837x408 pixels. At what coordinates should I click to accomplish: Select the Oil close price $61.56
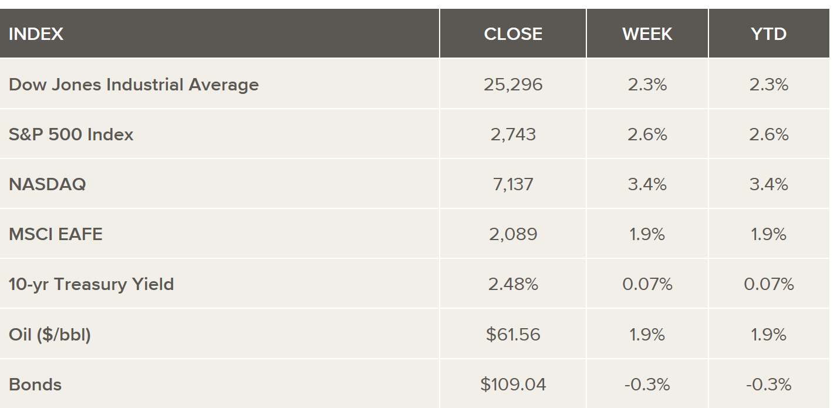(513, 335)
